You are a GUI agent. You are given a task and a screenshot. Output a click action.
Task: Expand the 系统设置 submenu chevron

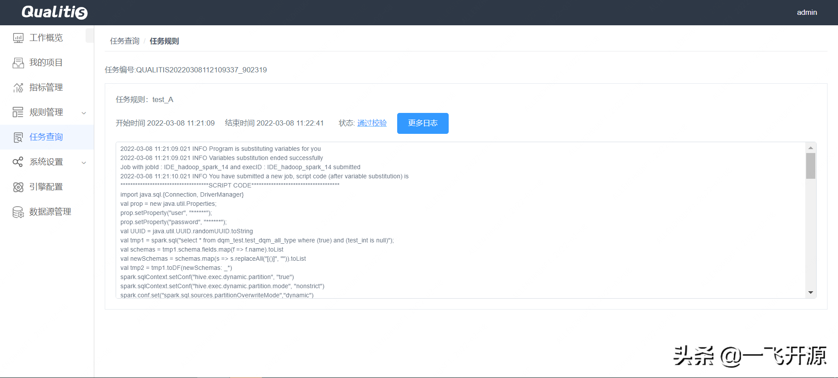(84, 163)
